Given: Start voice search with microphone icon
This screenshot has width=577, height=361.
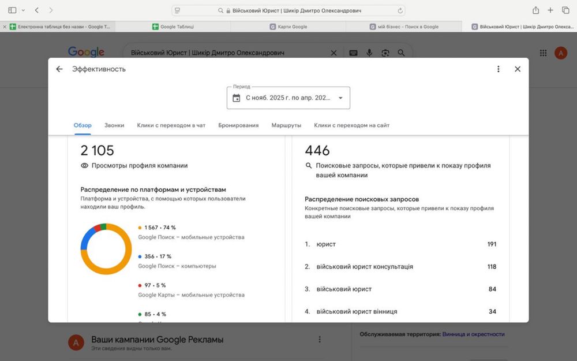Looking at the screenshot, I should pos(369,53).
